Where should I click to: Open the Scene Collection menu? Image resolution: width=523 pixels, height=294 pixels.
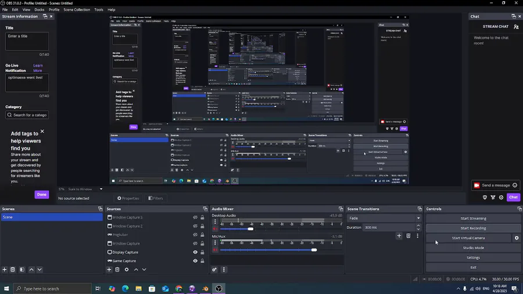coord(77,10)
